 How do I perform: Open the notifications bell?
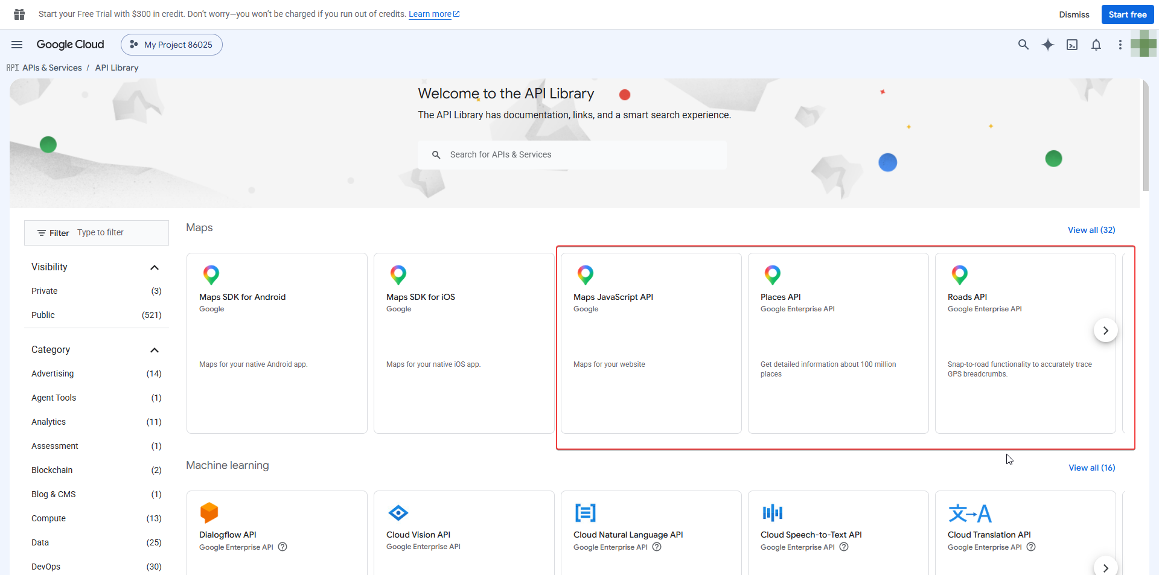[1096, 45]
